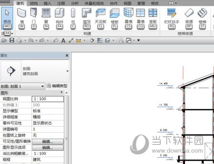Open the Undo history dropdown arrow
This screenshot has height=164, width=214.
point(36,40)
